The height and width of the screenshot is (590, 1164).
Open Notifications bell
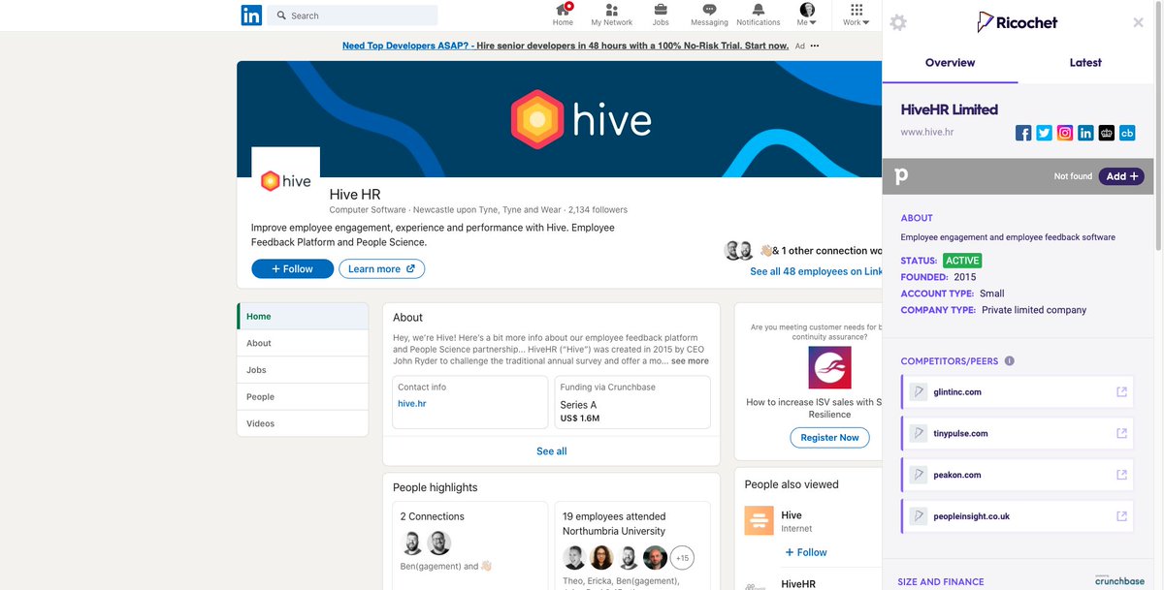tap(758, 15)
